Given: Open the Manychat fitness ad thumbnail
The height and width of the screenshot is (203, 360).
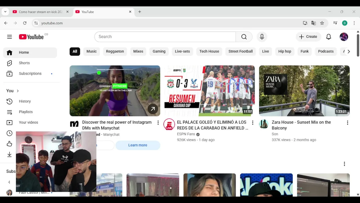Looking at the screenshot, I should pos(115,91).
